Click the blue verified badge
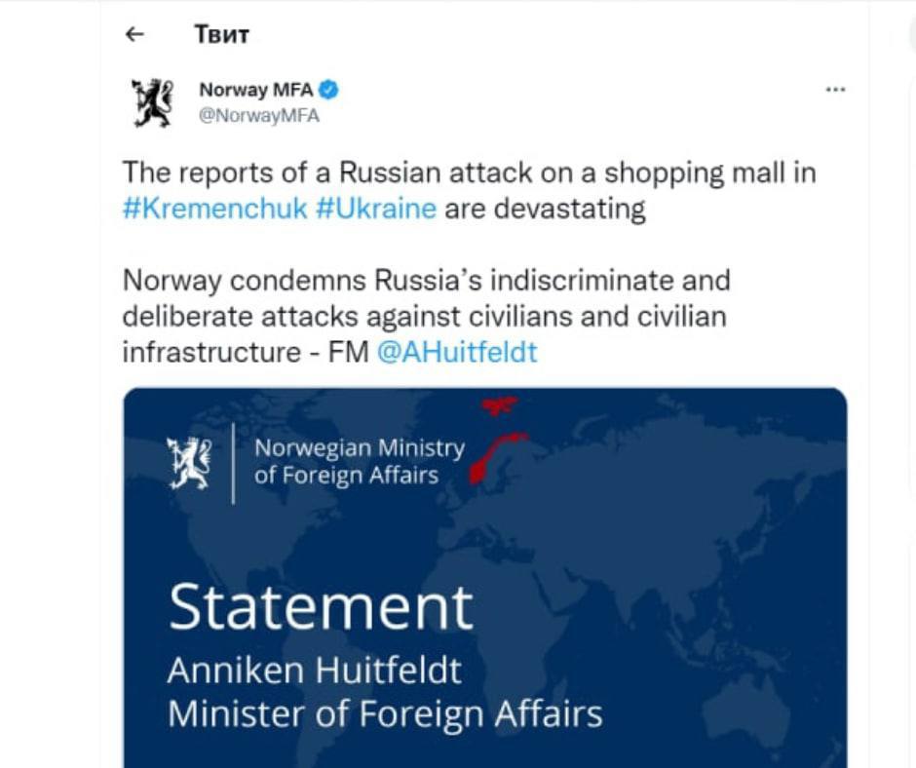Screen dimensions: 916x768 [x=330, y=90]
